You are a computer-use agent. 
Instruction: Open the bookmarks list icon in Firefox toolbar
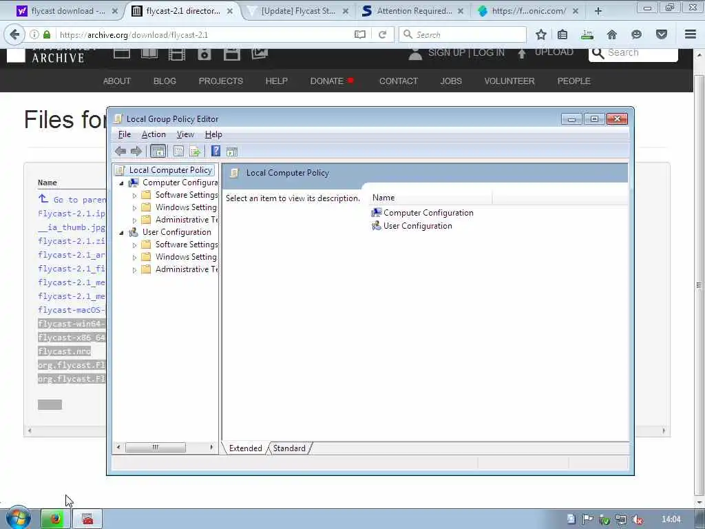tap(562, 34)
